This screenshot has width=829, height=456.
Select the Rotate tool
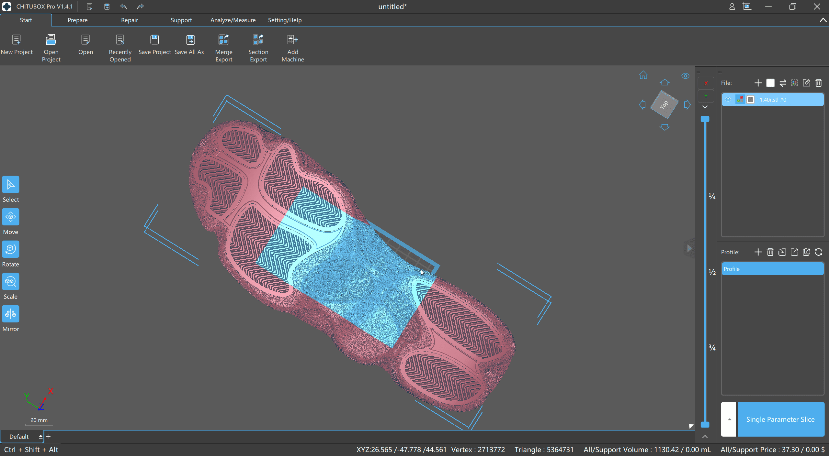[x=11, y=249]
